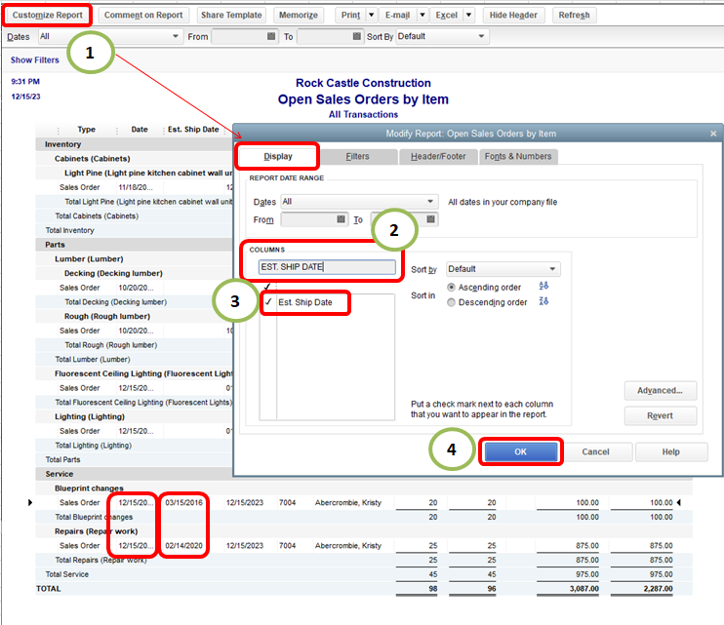Click the Est. Ship Date column header in report
The image size is (724, 625).
(x=193, y=129)
